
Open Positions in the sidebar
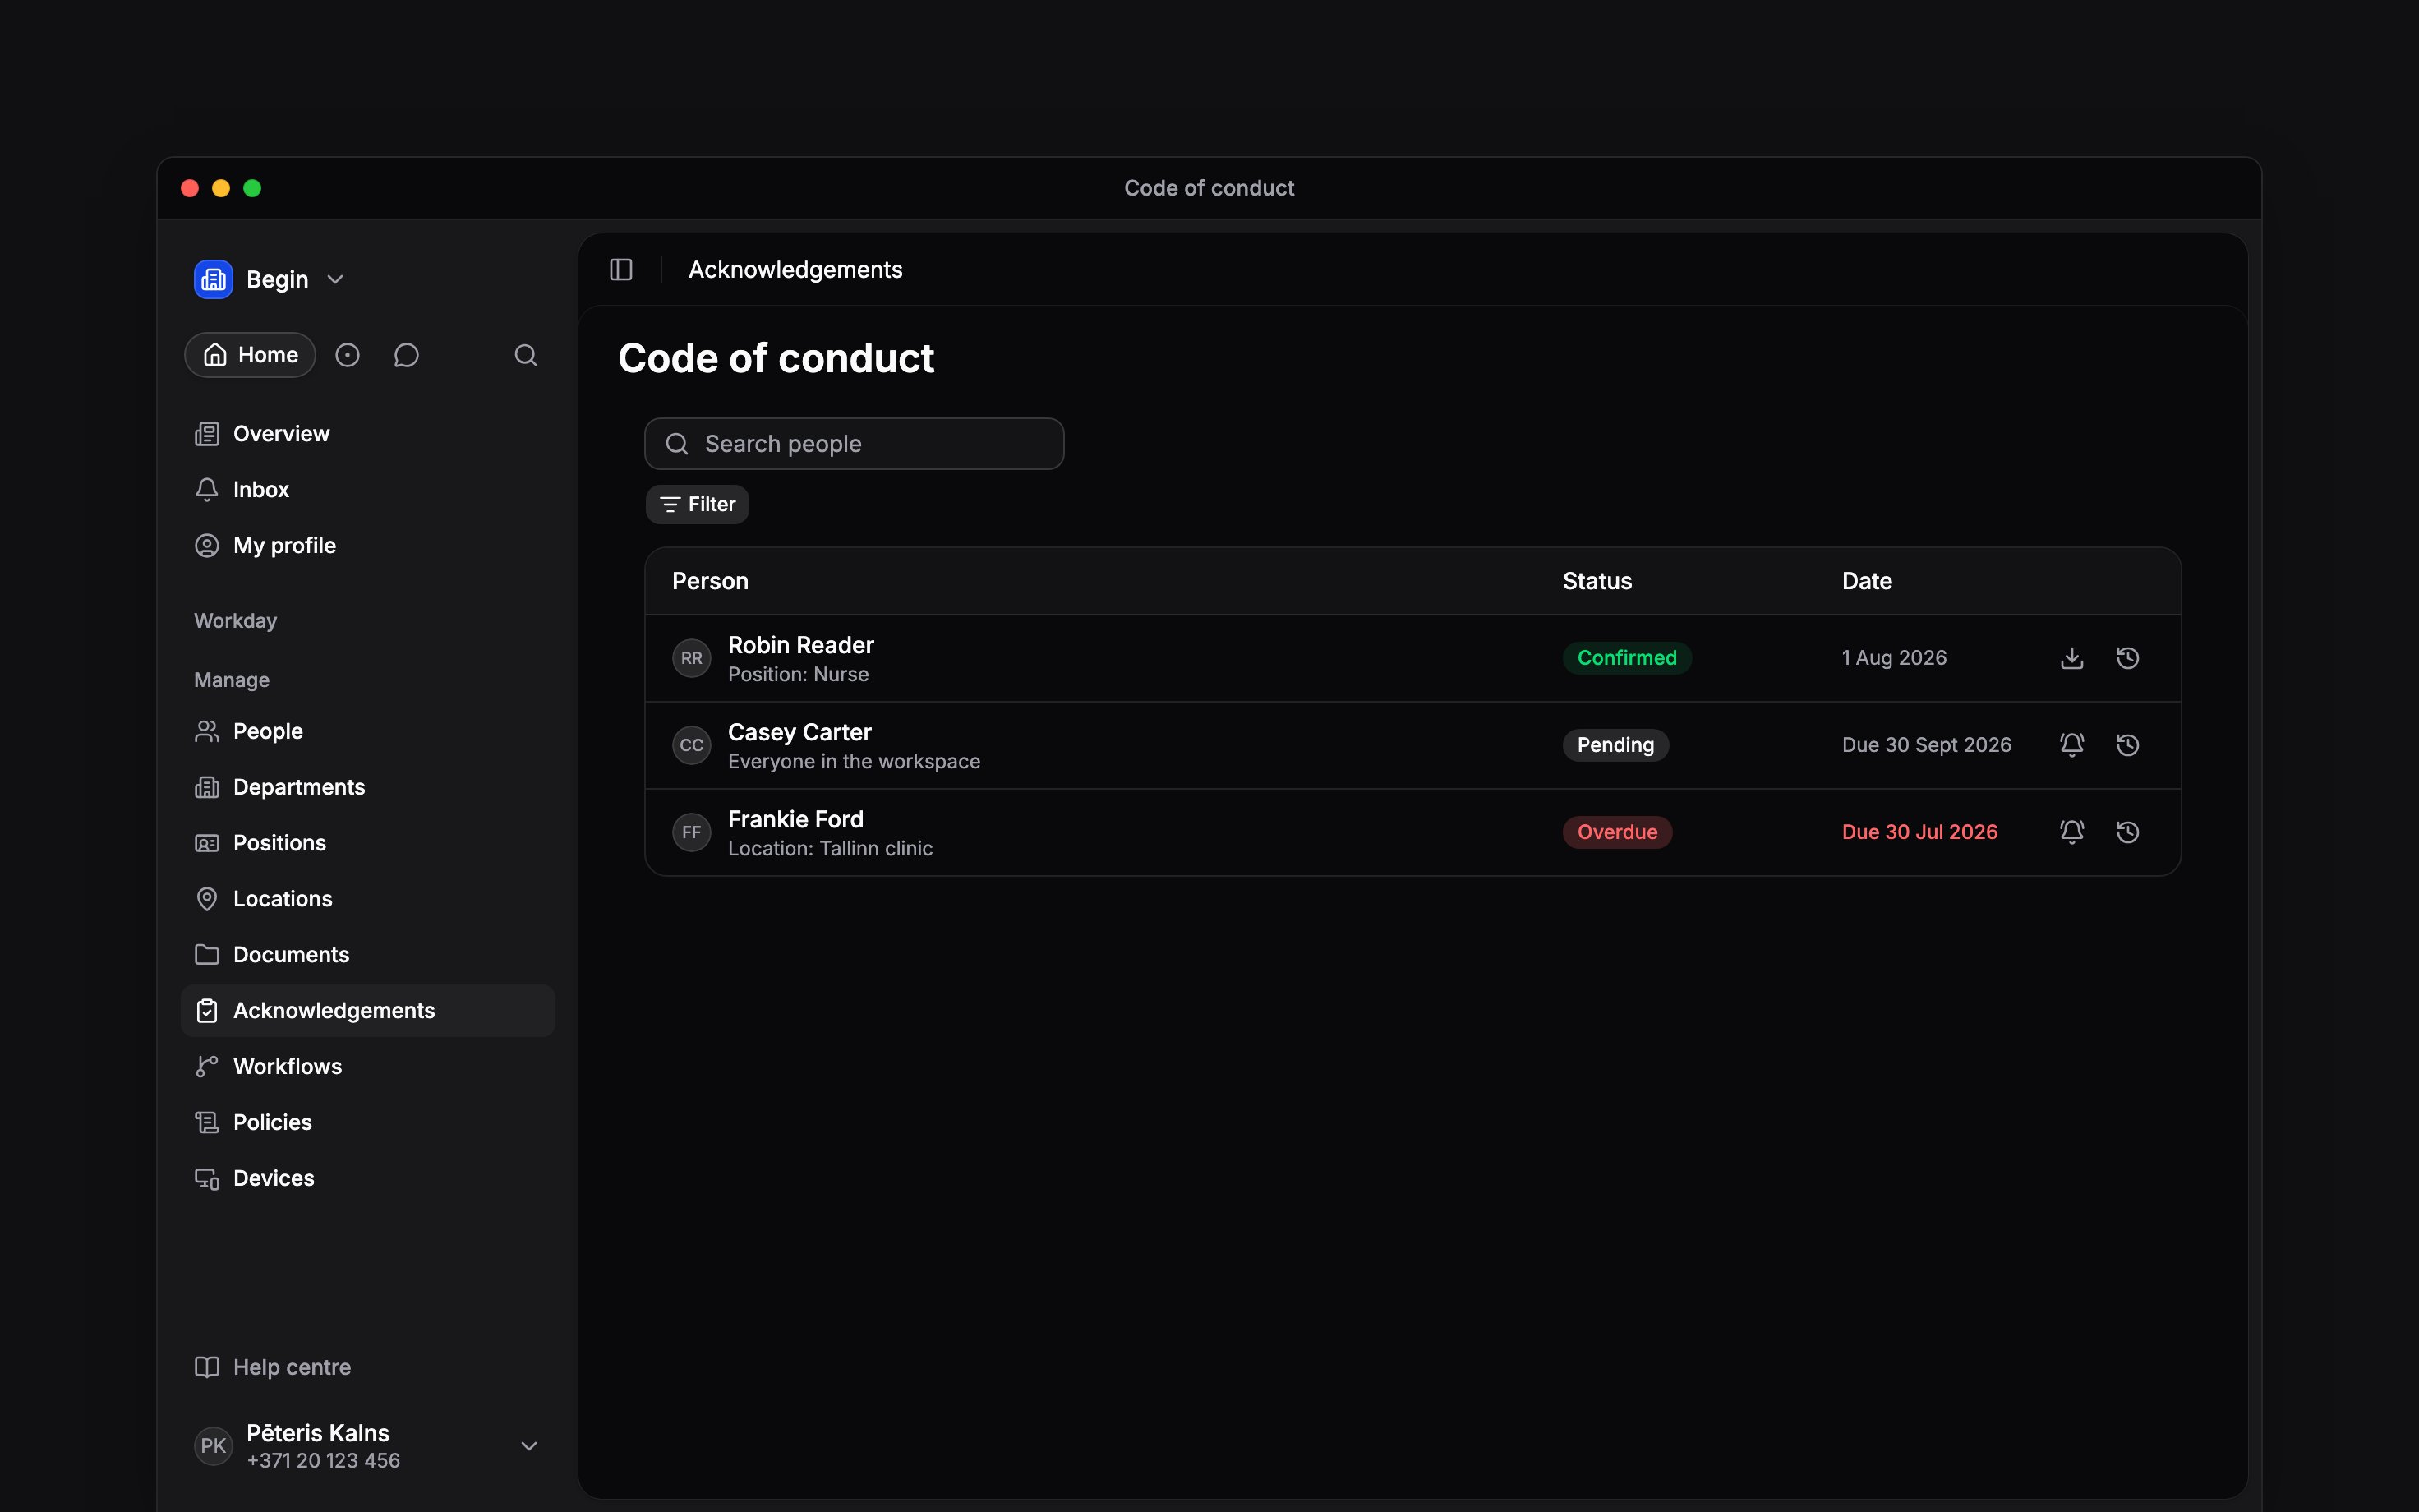pyautogui.click(x=368, y=844)
